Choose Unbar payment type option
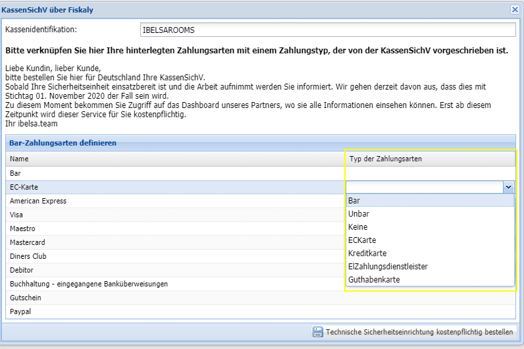The height and width of the screenshot is (349, 524). click(358, 214)
